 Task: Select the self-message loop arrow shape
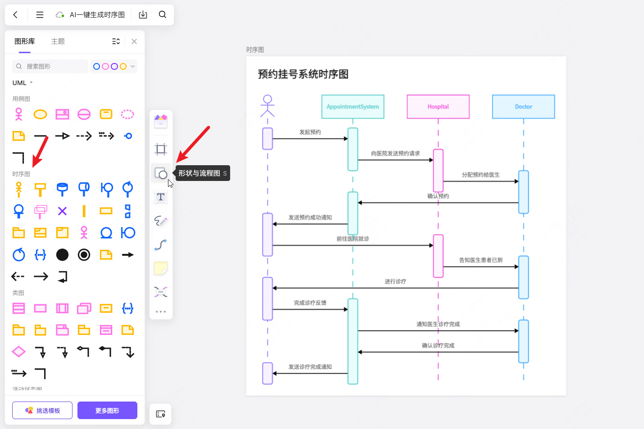click(x=63, y=276)
